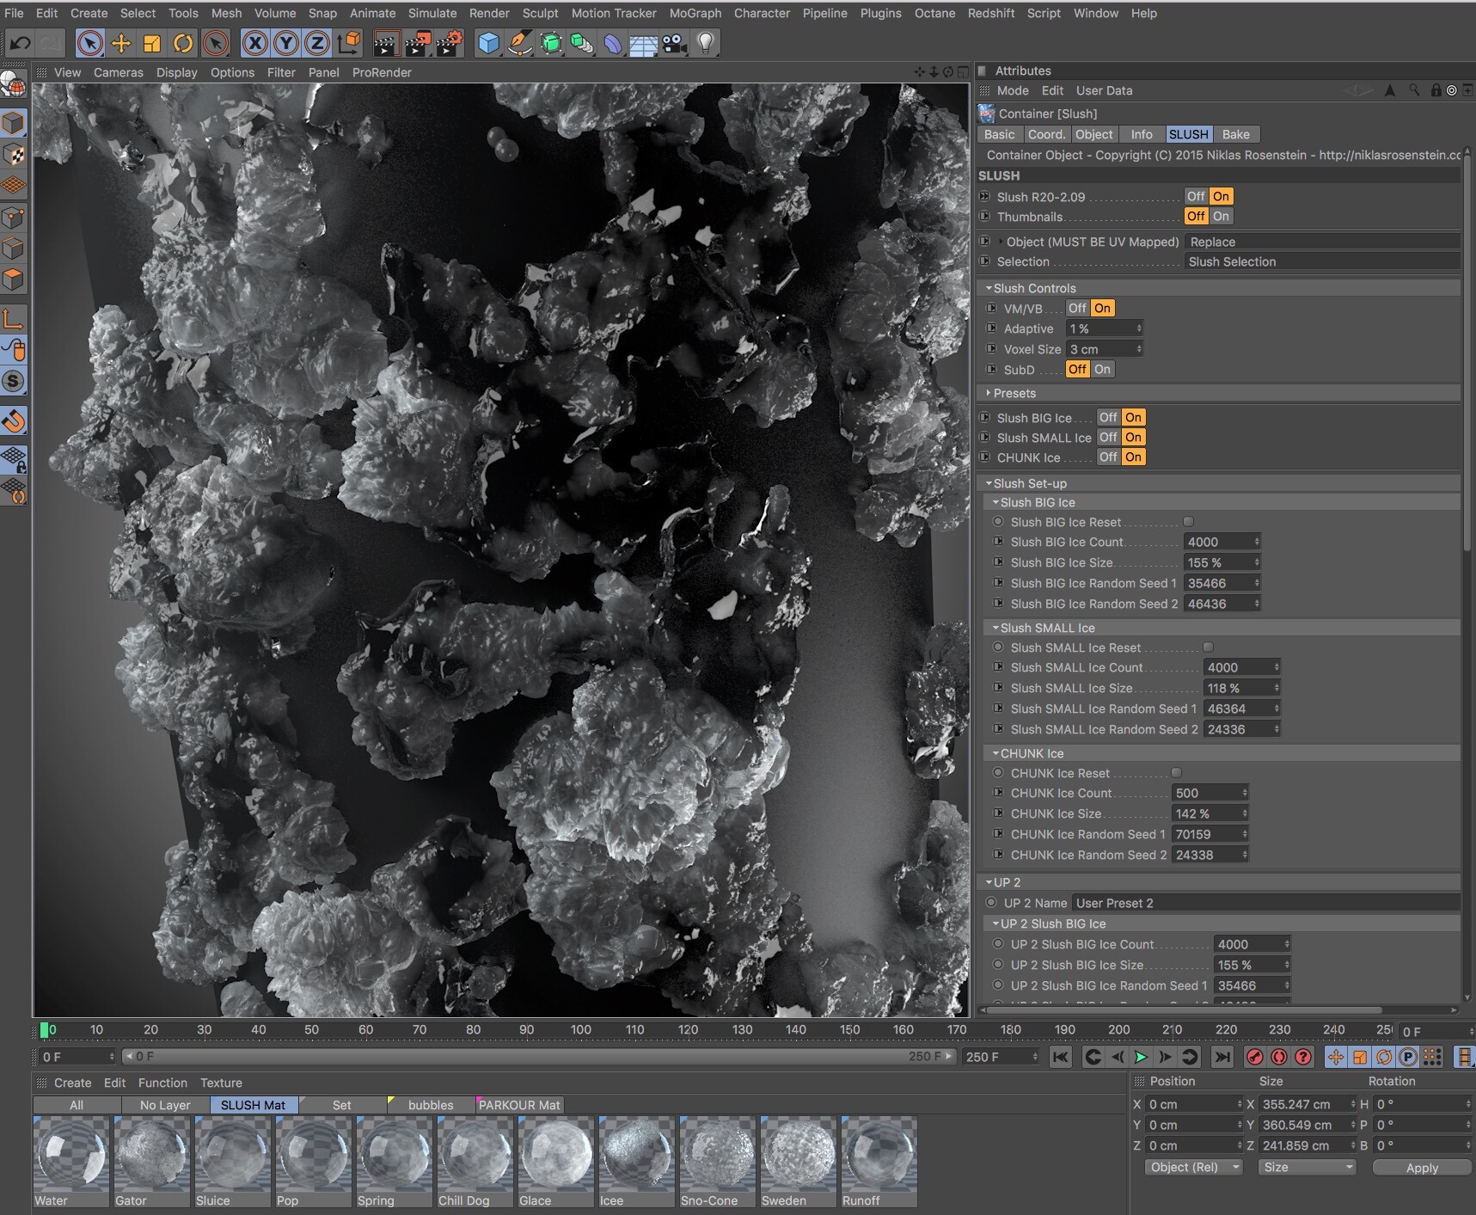Toggle the Y axis lock icon

(286, 43)
